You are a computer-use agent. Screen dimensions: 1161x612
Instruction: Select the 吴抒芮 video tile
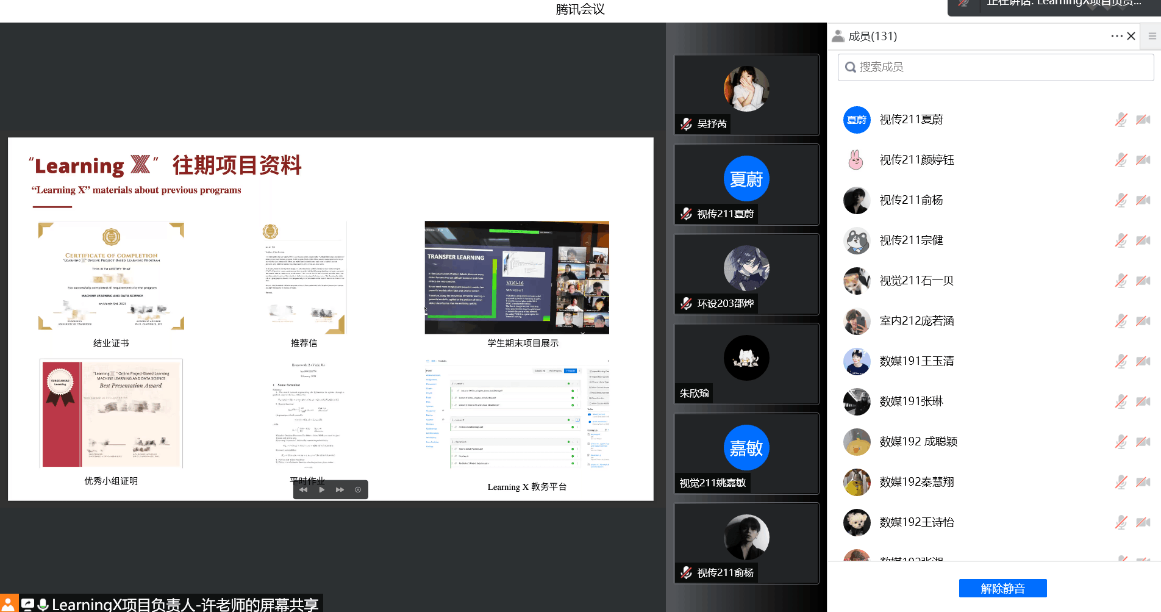click(x=746, y=95)
